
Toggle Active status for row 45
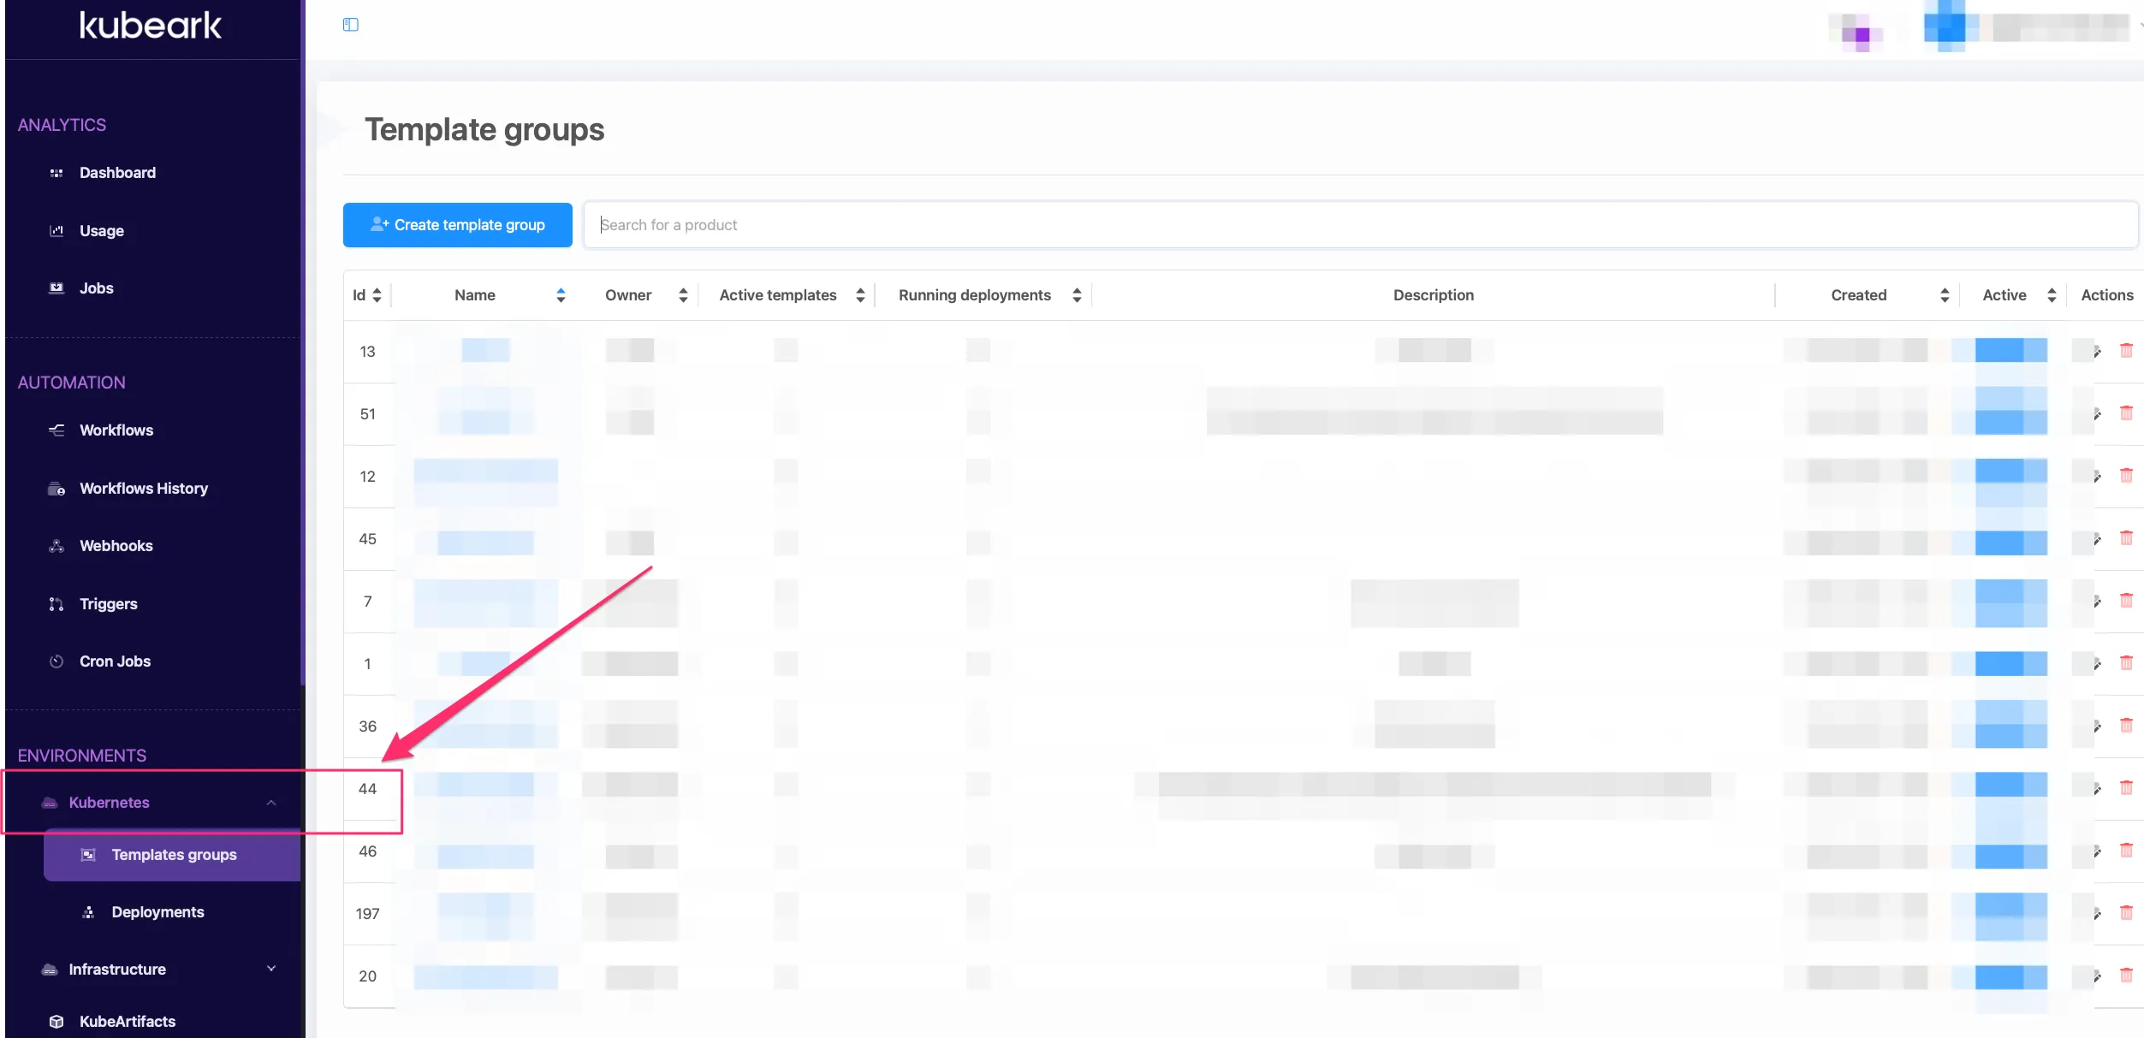click(x=2010, y=543)
